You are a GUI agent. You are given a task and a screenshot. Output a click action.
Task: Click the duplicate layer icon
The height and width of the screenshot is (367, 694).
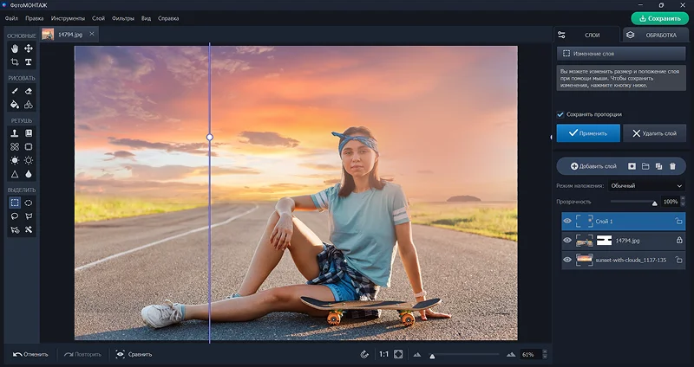(x=659, y=166)
